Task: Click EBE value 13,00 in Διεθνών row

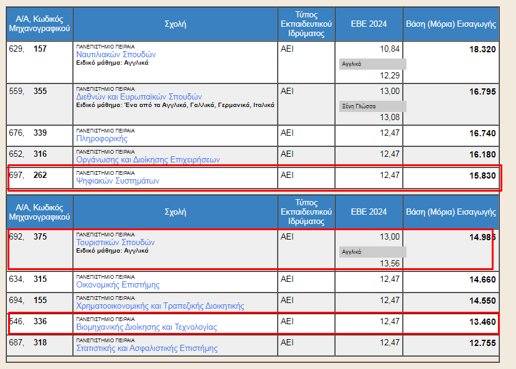Action: (x=390, y=91)
